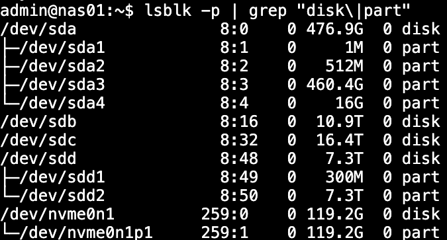Screen dimensions: 447x240
Task: Click the /dev/sdd disk name
Action: (38, 159)
